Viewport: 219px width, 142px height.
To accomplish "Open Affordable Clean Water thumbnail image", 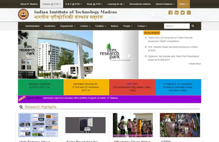I will click(x=133, y=125).
